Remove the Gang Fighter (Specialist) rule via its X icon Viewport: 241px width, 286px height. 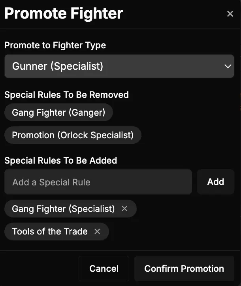pyautogui.click(x=124, y=208)
